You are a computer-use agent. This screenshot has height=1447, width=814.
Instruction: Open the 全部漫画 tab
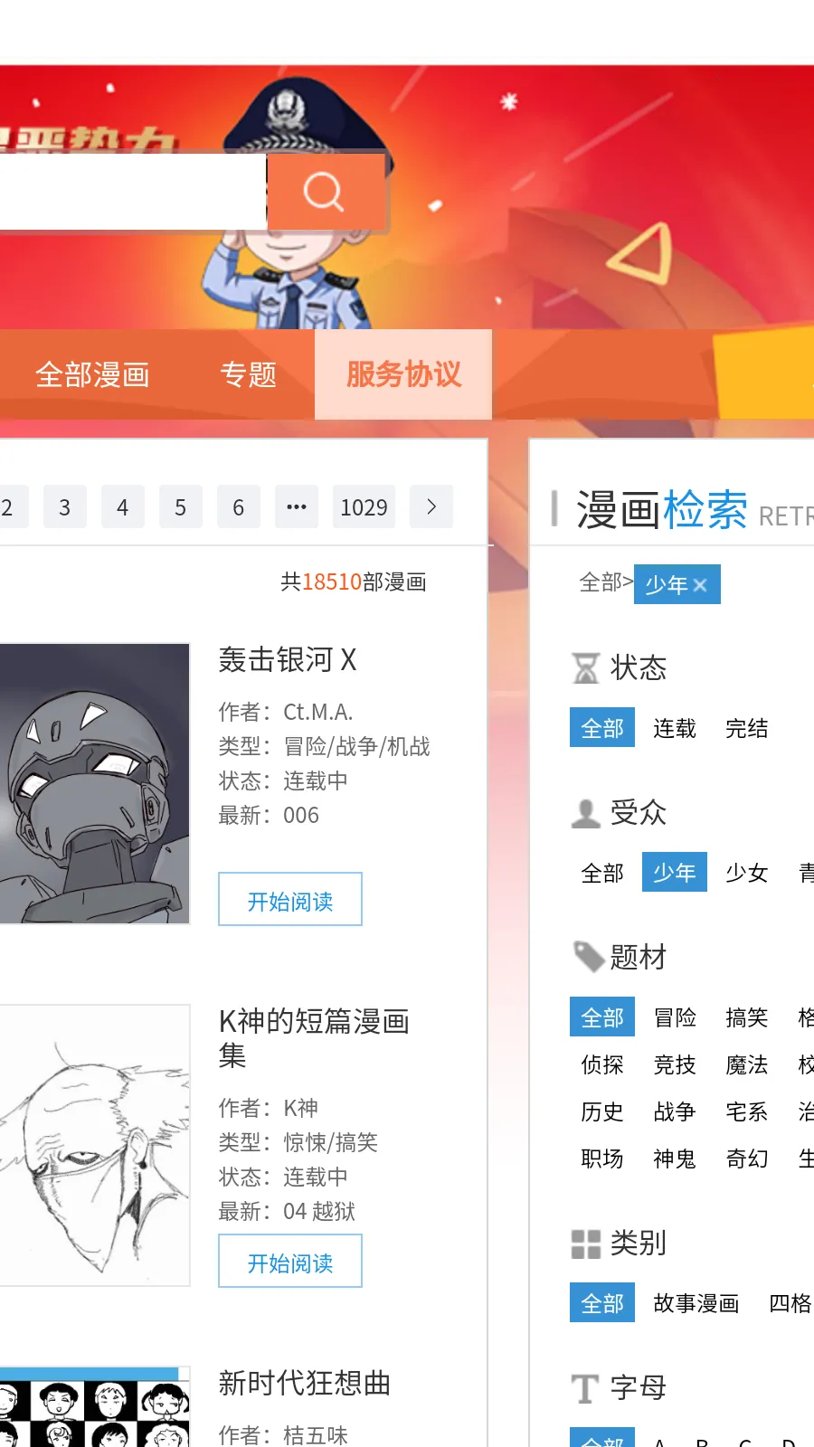coord(92,374)
